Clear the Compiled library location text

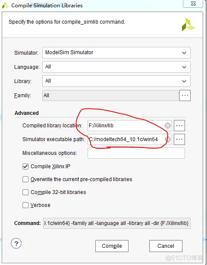[x=168, y=126]
